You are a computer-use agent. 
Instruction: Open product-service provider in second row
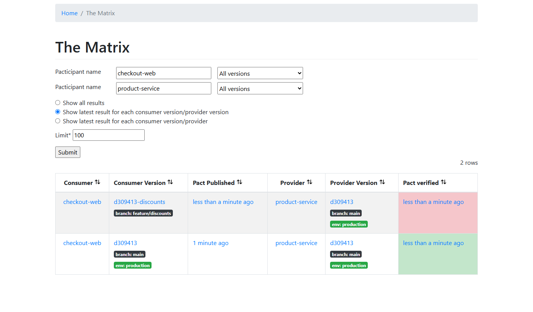pyautogui.click(x=296, y=243)
